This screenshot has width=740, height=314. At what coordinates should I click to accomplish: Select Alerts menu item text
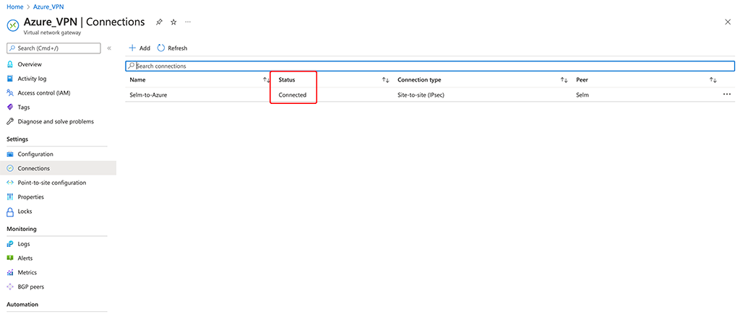25,258
